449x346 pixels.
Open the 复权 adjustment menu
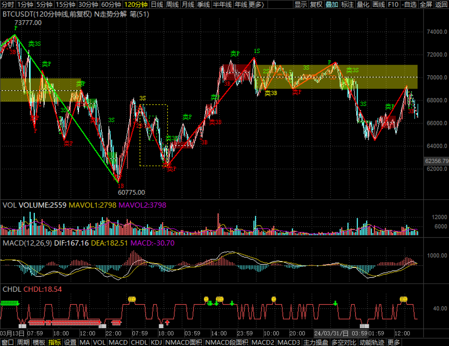[x=316, y=4]
